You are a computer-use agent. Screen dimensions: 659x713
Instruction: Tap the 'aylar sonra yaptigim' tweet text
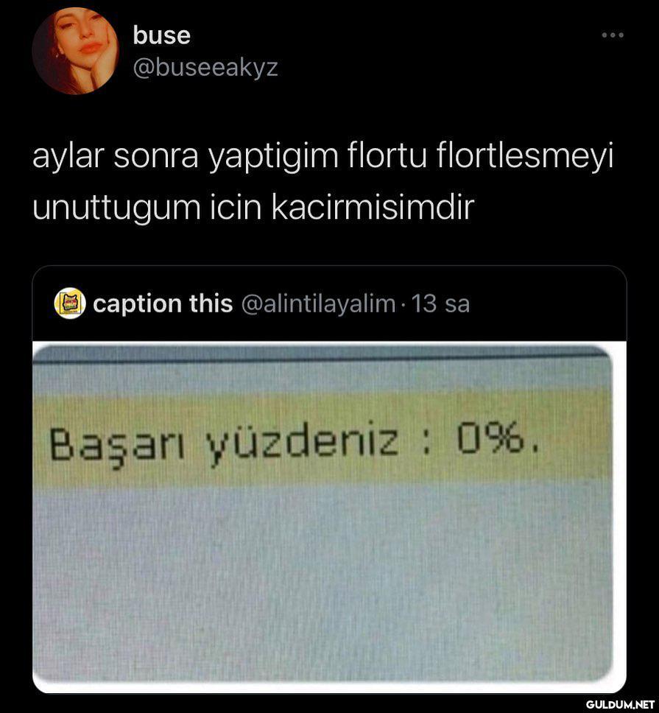(186, 157)
